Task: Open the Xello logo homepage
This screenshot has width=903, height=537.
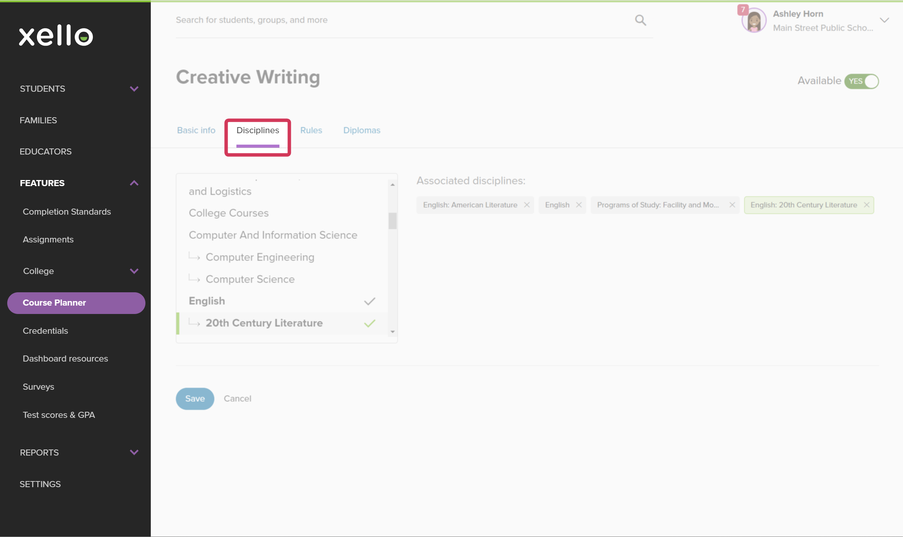Action: 56,36
